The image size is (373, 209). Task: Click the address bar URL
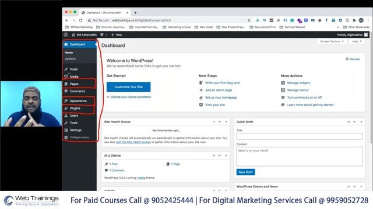click(141, 20)
